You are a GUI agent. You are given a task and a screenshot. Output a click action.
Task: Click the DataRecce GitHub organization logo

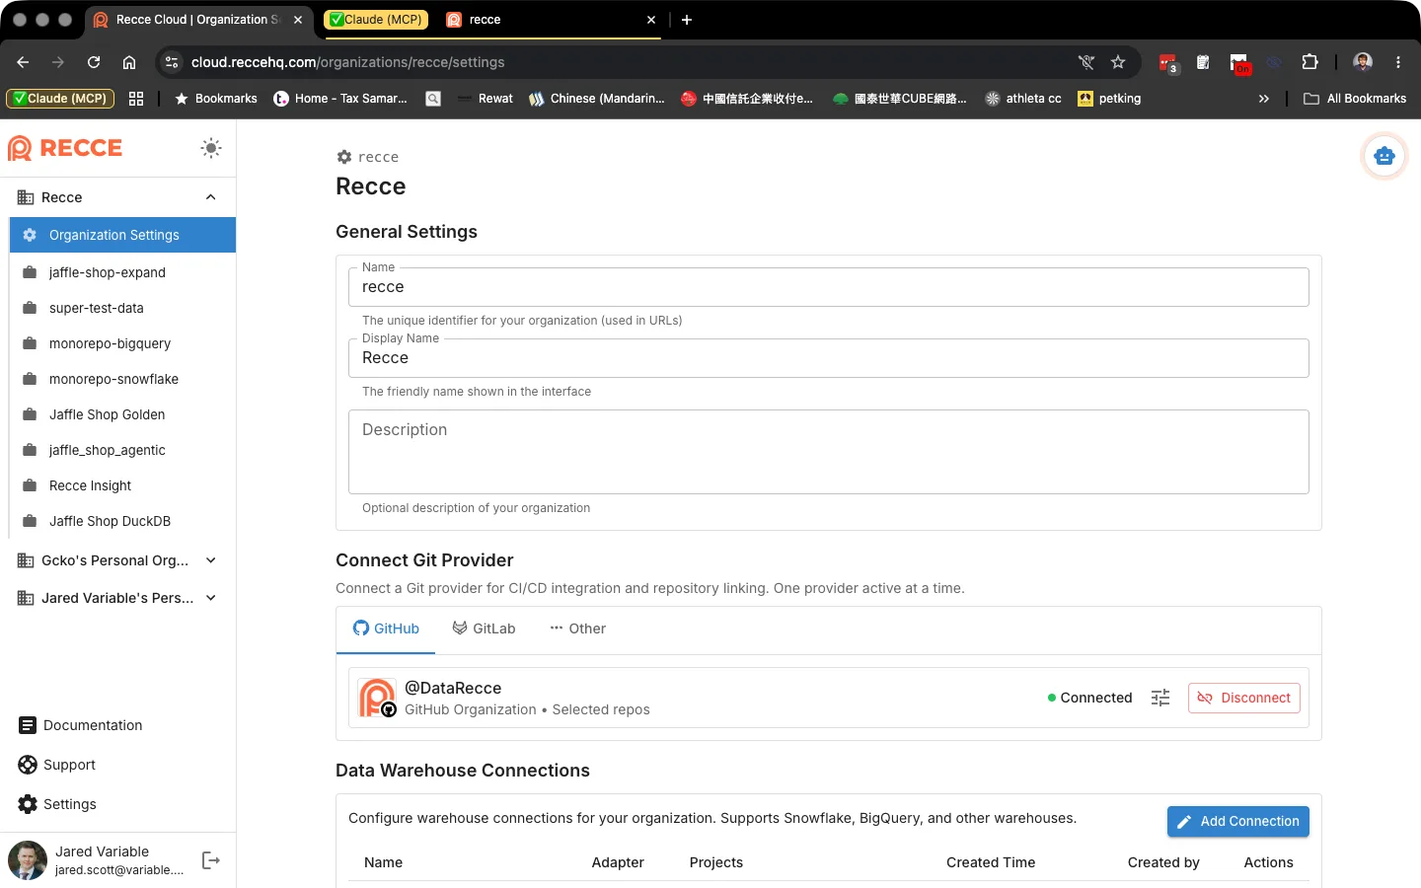pos(377,698)
